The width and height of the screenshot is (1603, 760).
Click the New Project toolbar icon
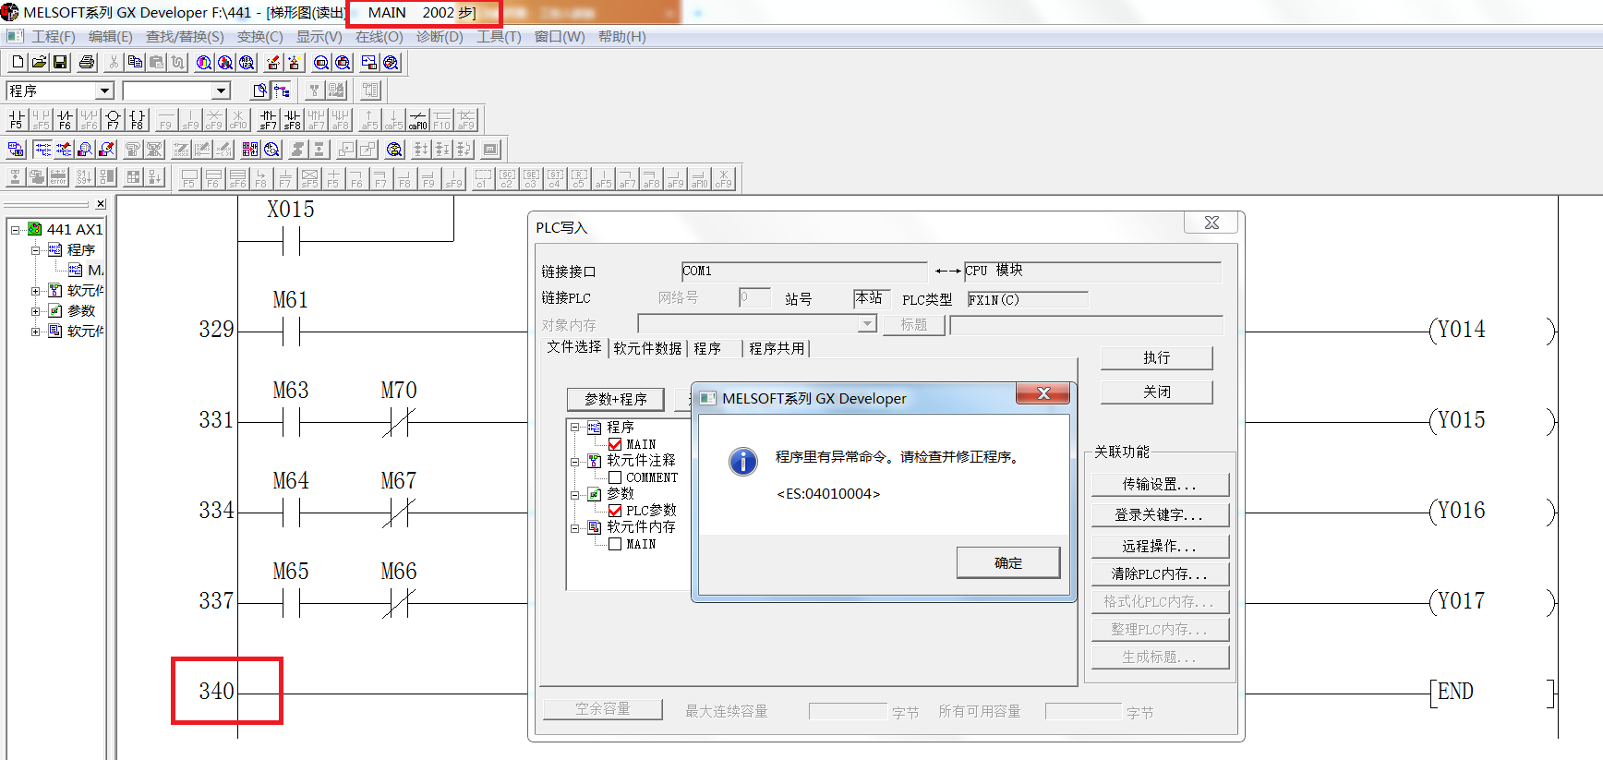[x=18, y=62]
